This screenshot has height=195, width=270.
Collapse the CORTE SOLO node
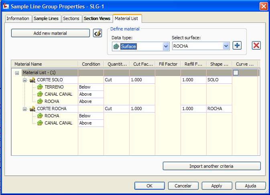point(25,80)
